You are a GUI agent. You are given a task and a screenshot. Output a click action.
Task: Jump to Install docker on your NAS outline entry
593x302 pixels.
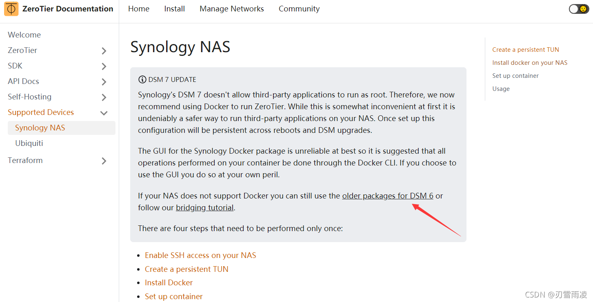tap(530, 63)
